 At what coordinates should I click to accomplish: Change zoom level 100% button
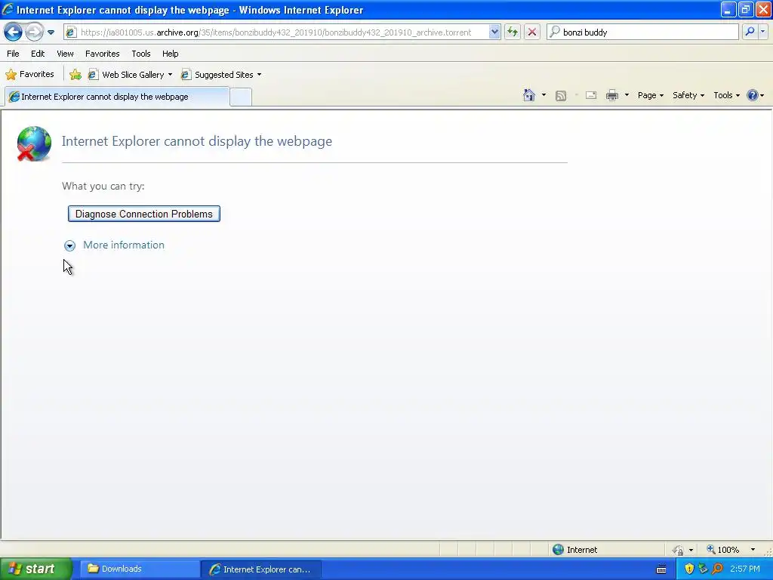[722, 550]
